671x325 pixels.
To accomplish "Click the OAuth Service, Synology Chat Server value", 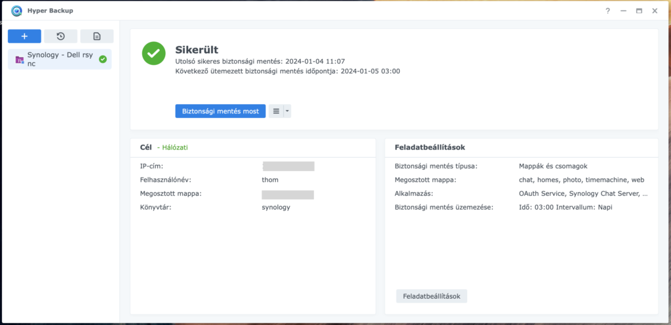I will point(583,193).
